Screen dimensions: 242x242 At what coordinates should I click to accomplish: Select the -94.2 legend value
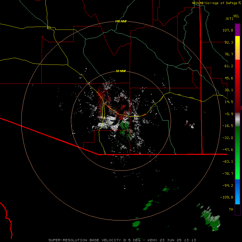point(228,185)
